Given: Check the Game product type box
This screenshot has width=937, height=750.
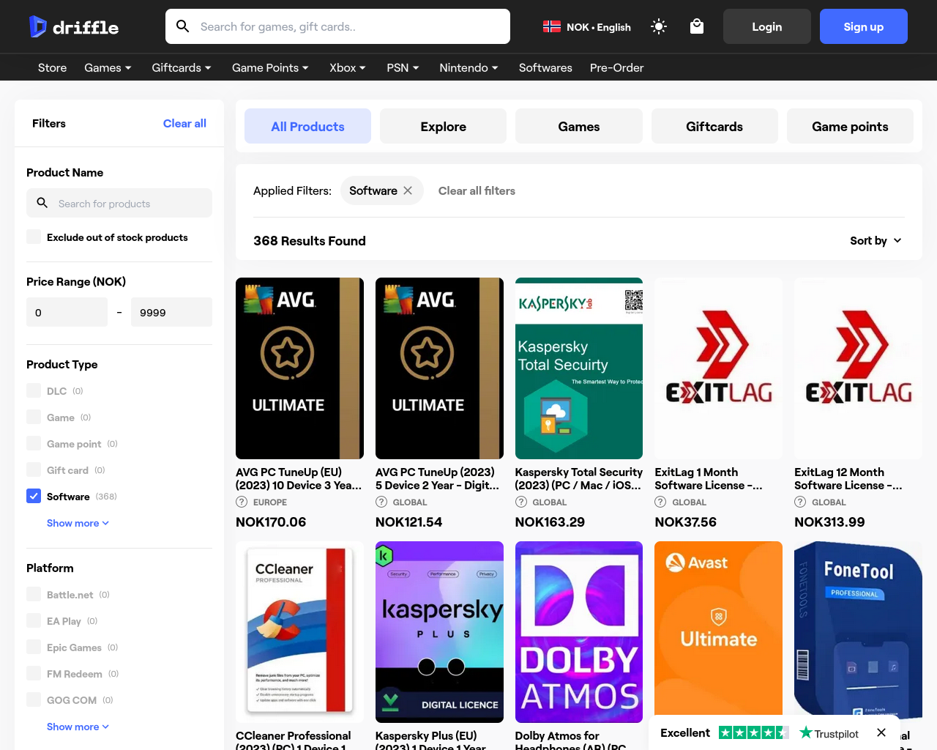Looking at the screenshot, I should coord(34,417).
